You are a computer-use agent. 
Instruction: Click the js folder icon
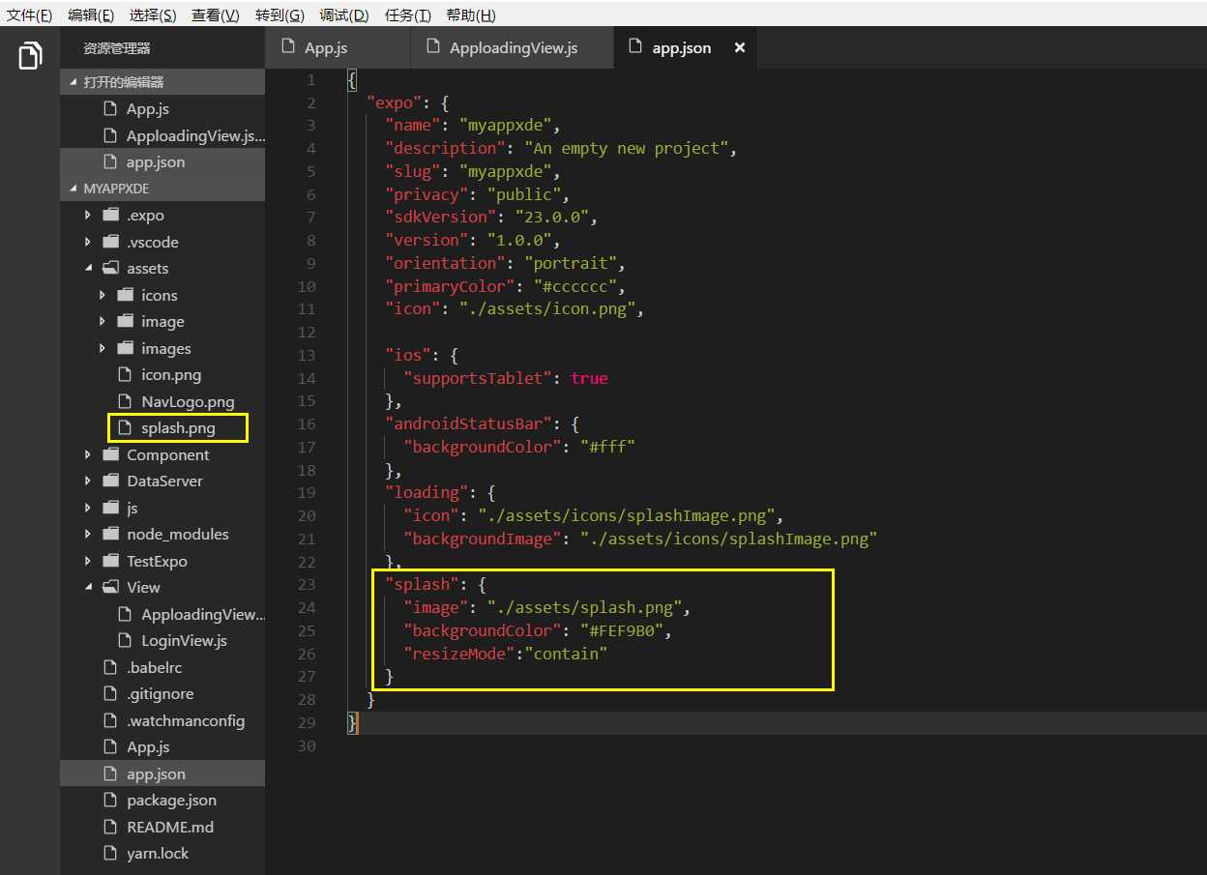point(110,508)
